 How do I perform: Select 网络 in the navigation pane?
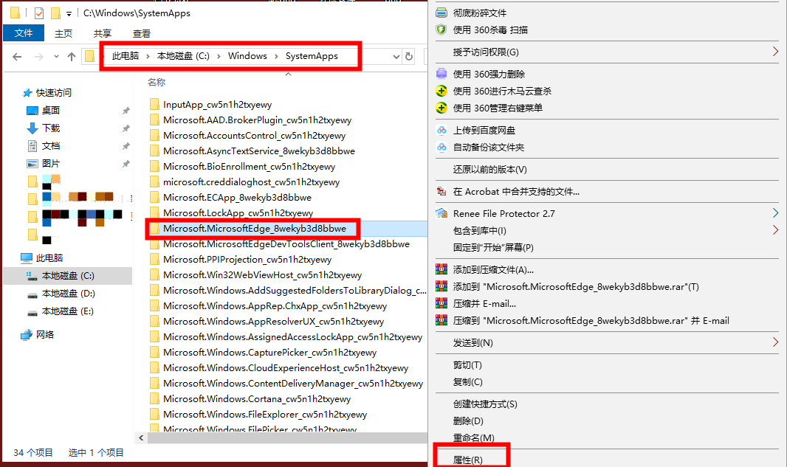(x=45, y=335)
